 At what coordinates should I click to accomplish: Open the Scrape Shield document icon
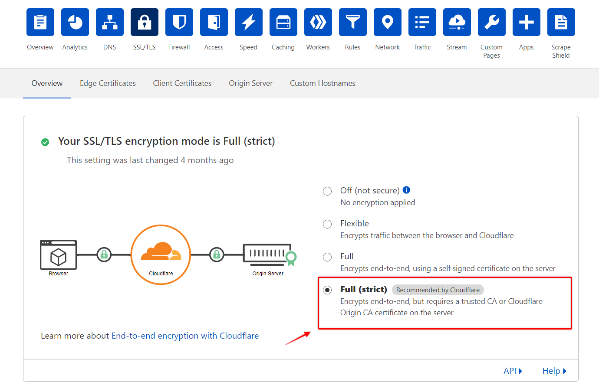[561, 22]
